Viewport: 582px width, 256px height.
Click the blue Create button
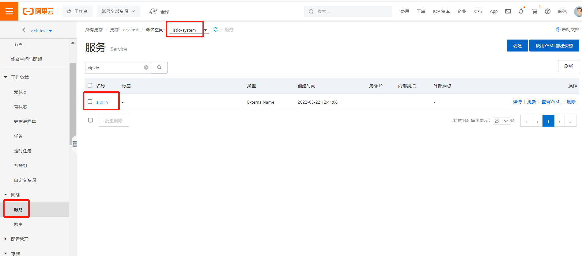coord(517,45)
